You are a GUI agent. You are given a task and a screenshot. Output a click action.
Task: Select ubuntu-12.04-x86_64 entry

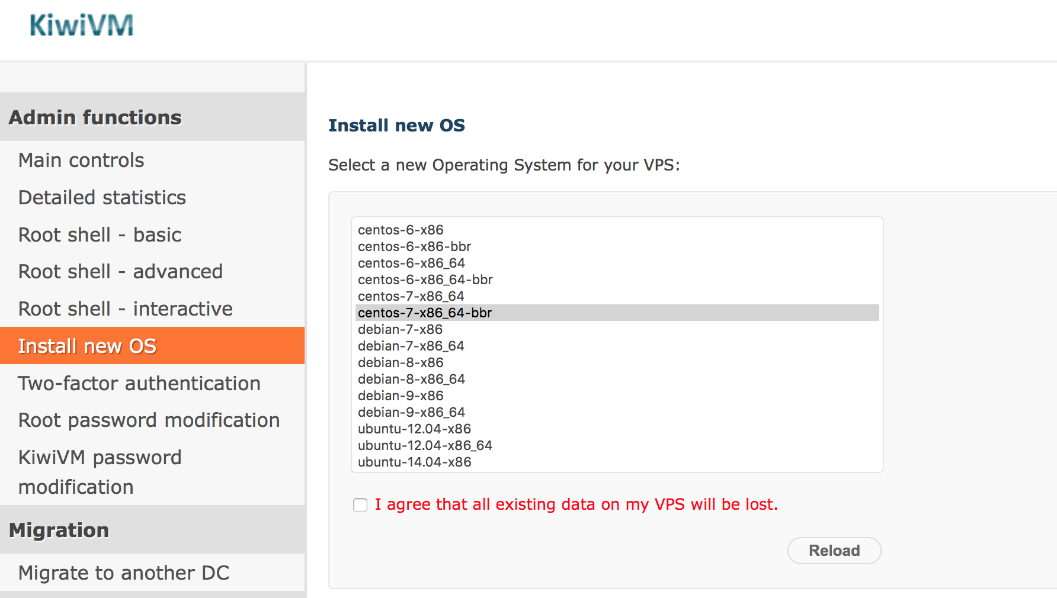pos(425,445)
